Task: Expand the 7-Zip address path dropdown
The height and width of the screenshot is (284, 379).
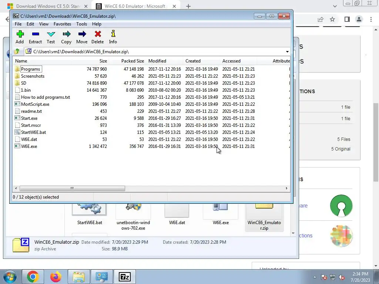Action: click(x=287, y=52)
